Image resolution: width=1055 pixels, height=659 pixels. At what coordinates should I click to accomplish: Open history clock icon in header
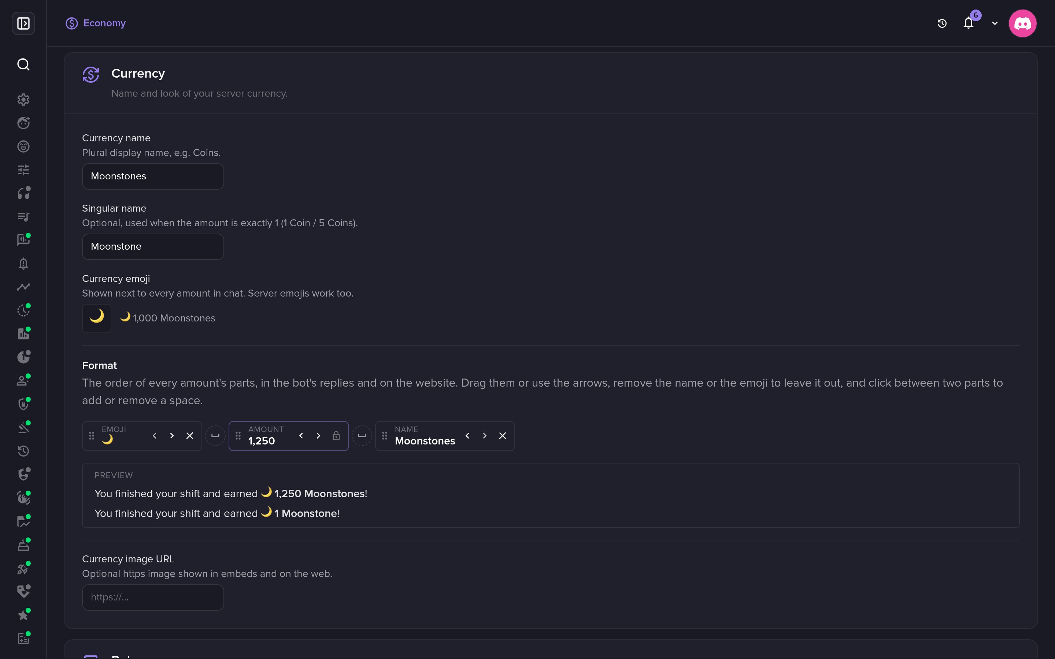tap(942, 23)
